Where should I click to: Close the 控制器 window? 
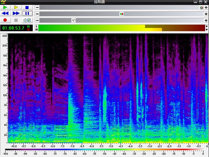(206, 2)
